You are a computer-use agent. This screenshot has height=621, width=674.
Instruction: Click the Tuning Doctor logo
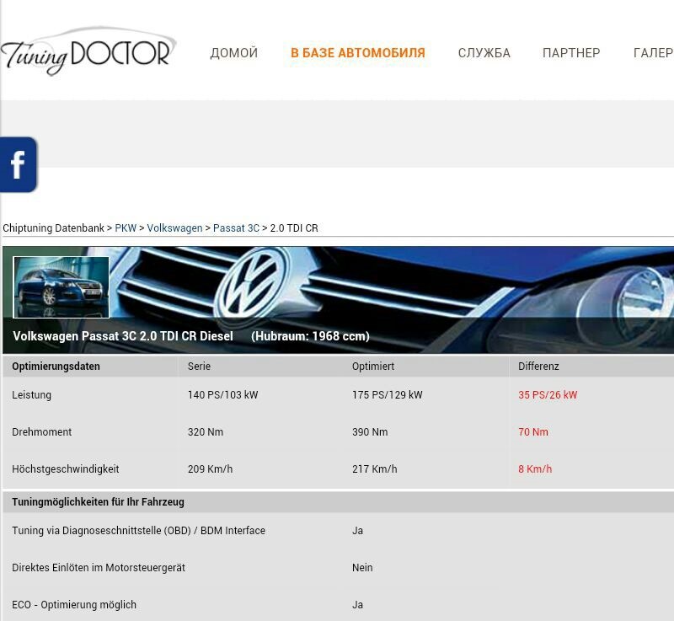(x=88, y=51)
